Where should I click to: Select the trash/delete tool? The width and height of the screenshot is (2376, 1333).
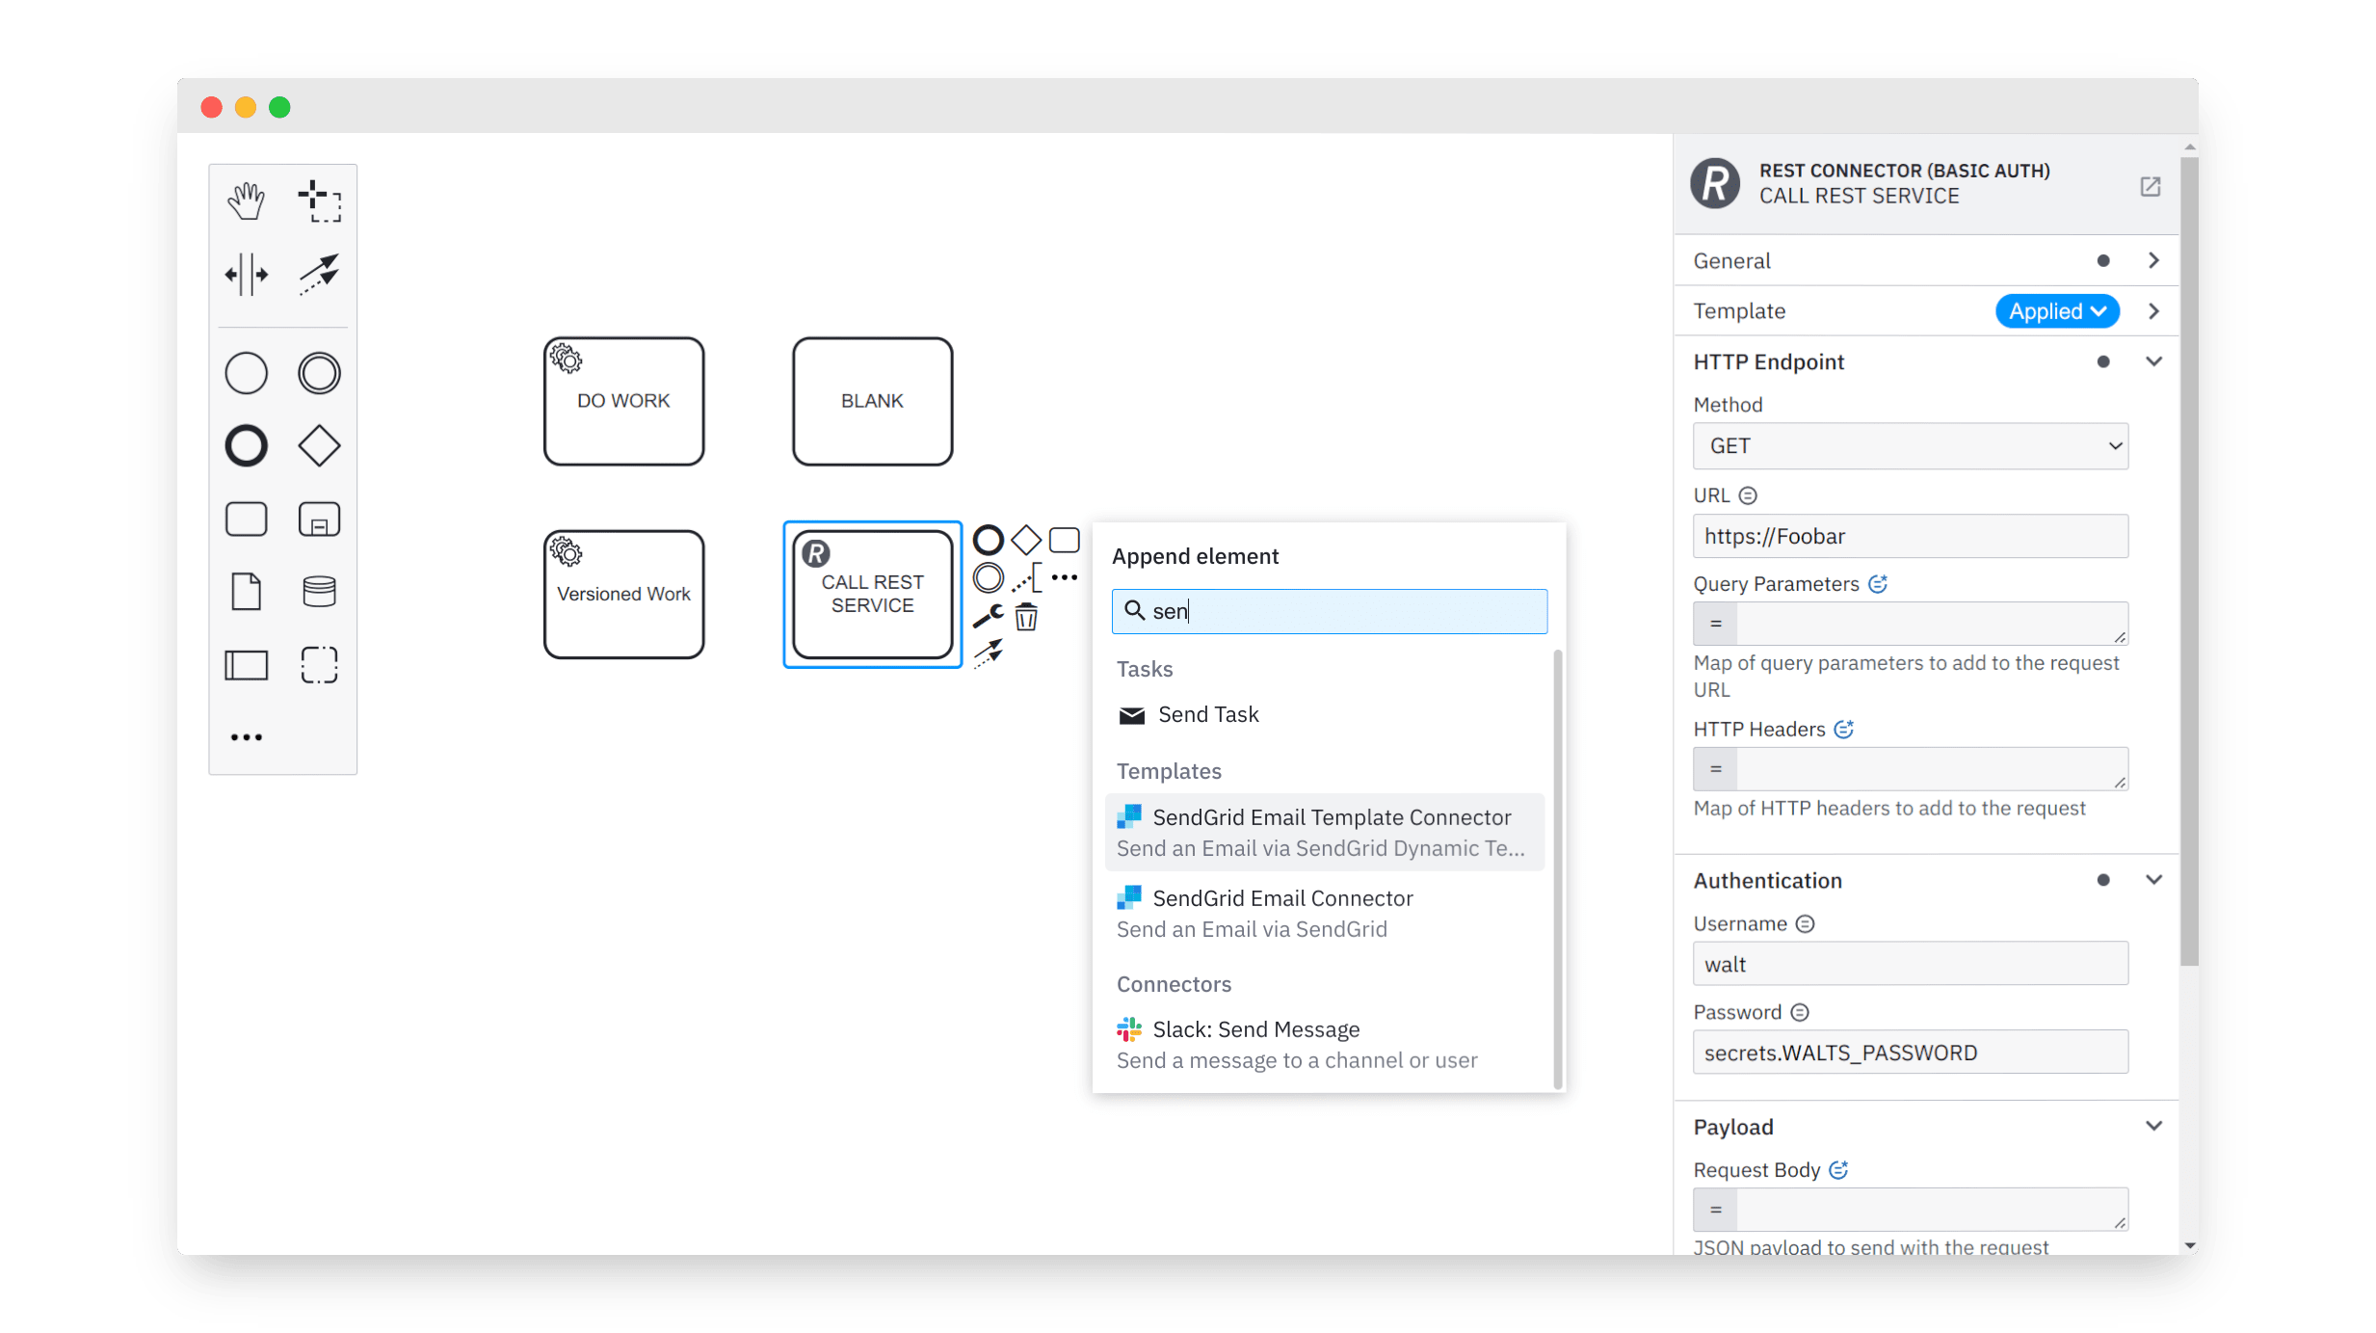click(x=1026, y=612)
